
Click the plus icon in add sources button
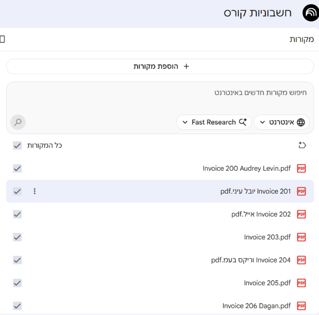186,66
